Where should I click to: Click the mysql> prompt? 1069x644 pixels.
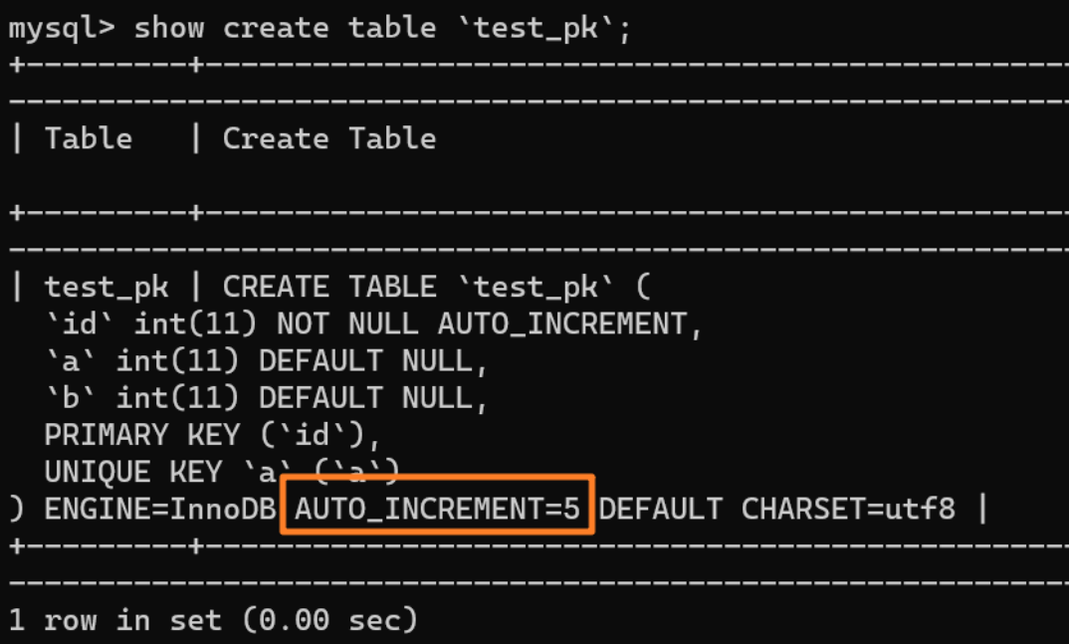tap(62, 28)
